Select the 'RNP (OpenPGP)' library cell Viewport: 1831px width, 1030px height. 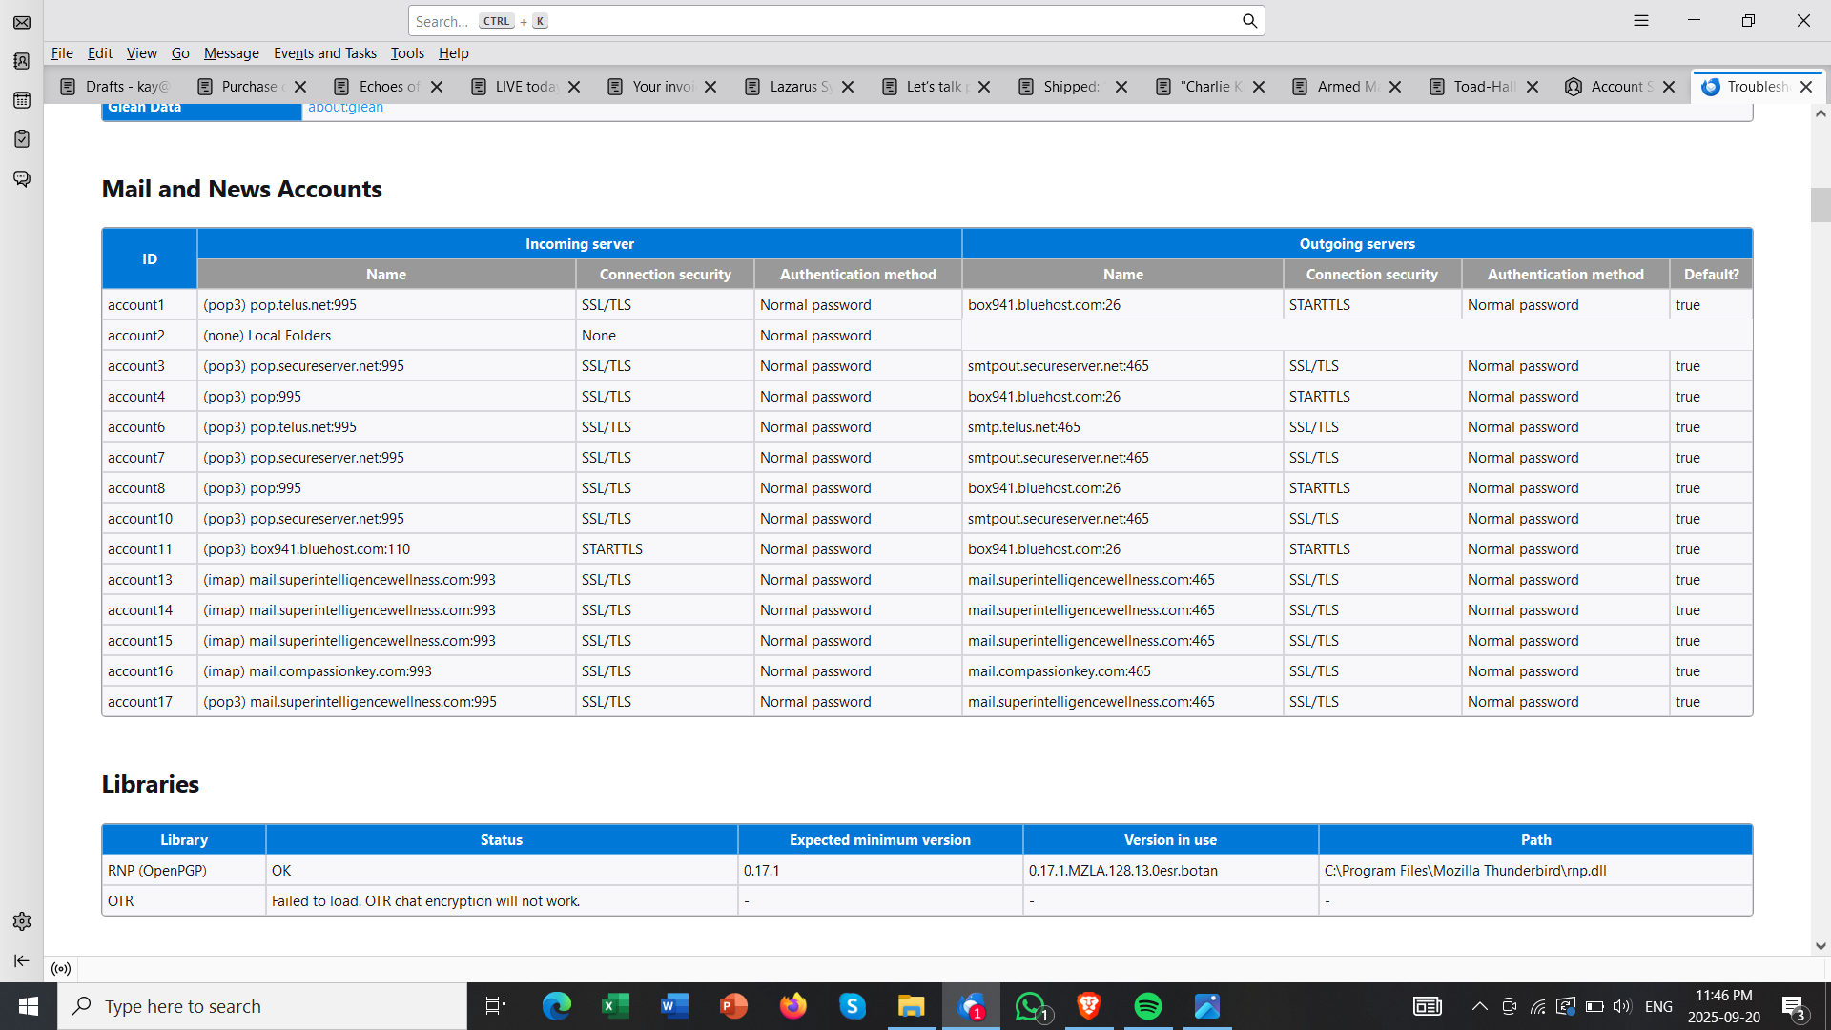point(184,871)
